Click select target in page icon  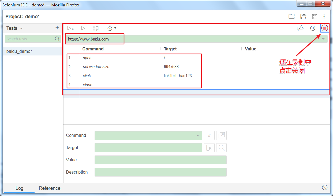click(209, 148)
